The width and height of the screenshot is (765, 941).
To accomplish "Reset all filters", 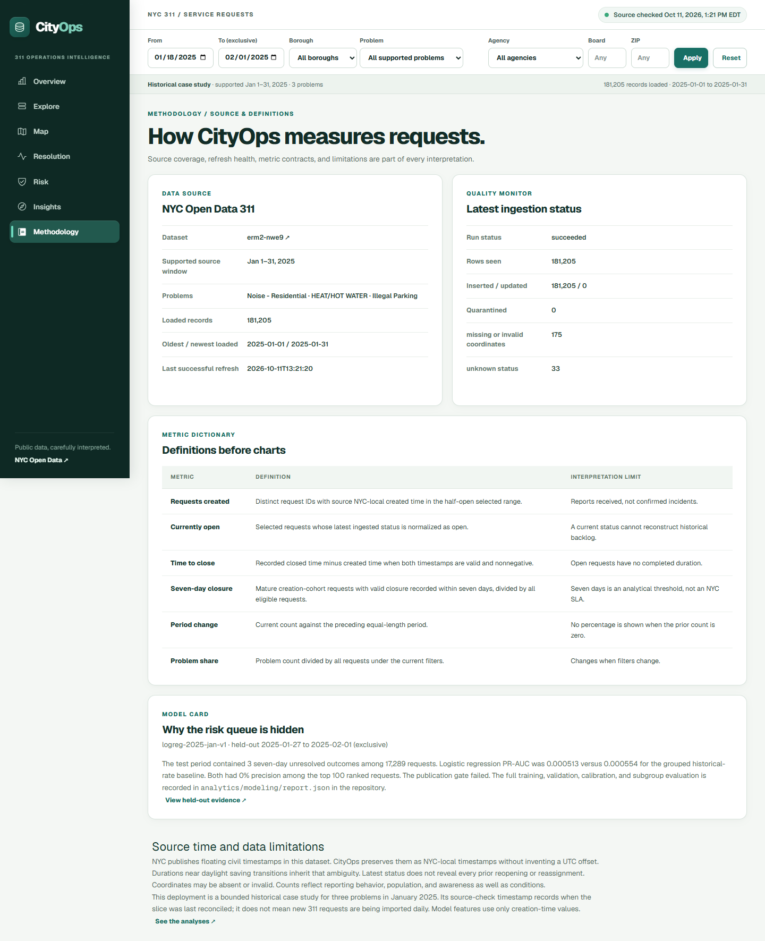I will pyautogui.click(x=730, y=58).
